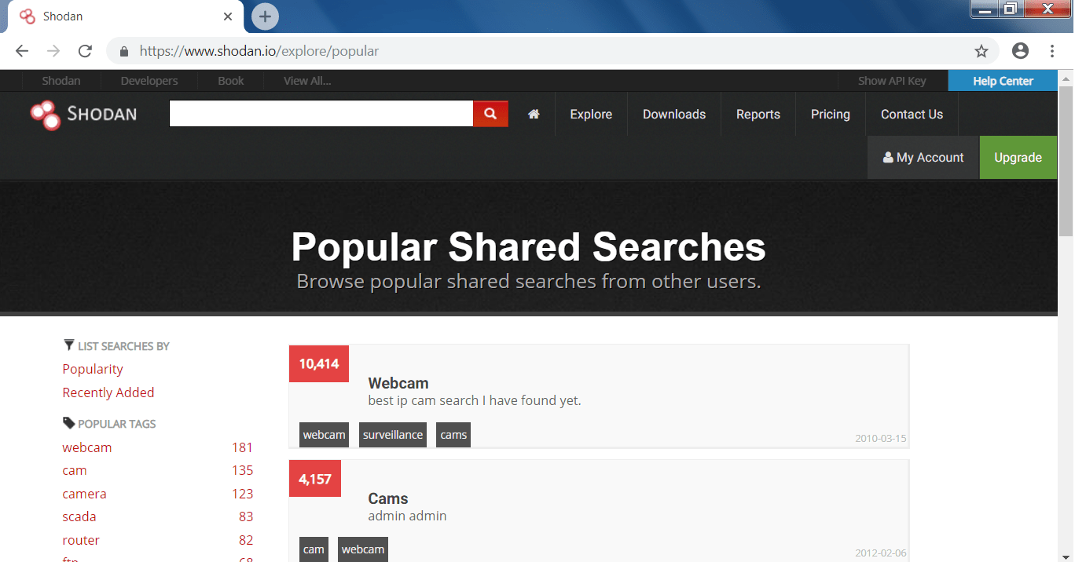1075x562 pixels.
Task: Bookmark this page with the star icon
Action: [981, 51]
